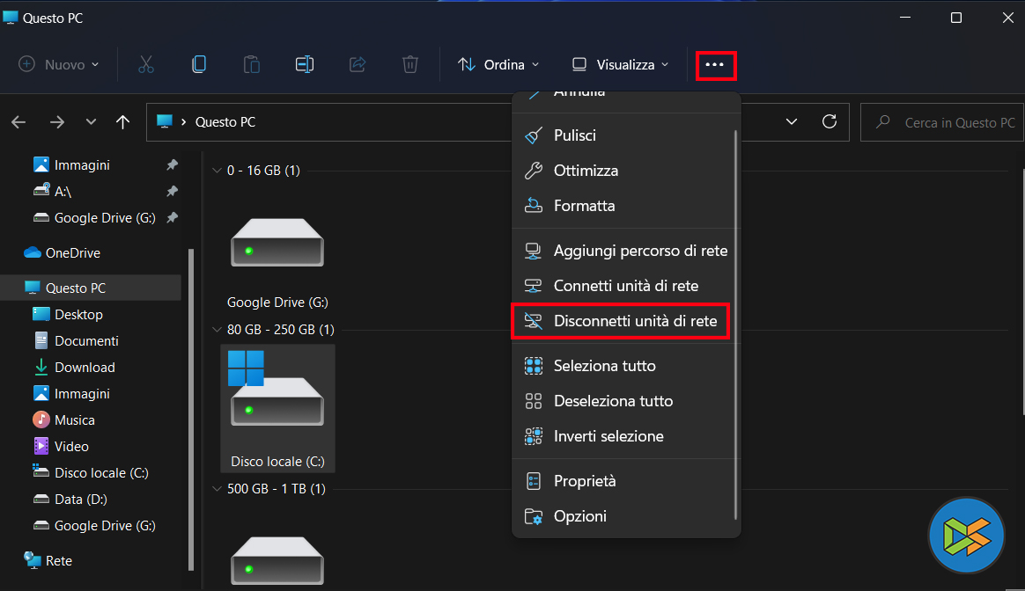Screen dimensions: 1025x591
Task: Click Seleziona tutto in the menu
Action: tap(604, 366)
